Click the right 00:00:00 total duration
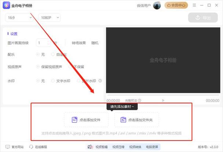The image size is (223, 152). click(212, 101)
